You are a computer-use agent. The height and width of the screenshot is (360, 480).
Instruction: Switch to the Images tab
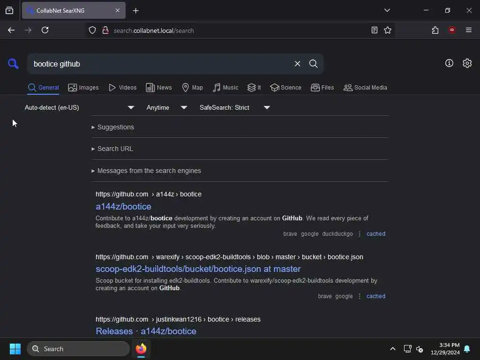click(83, 88)
